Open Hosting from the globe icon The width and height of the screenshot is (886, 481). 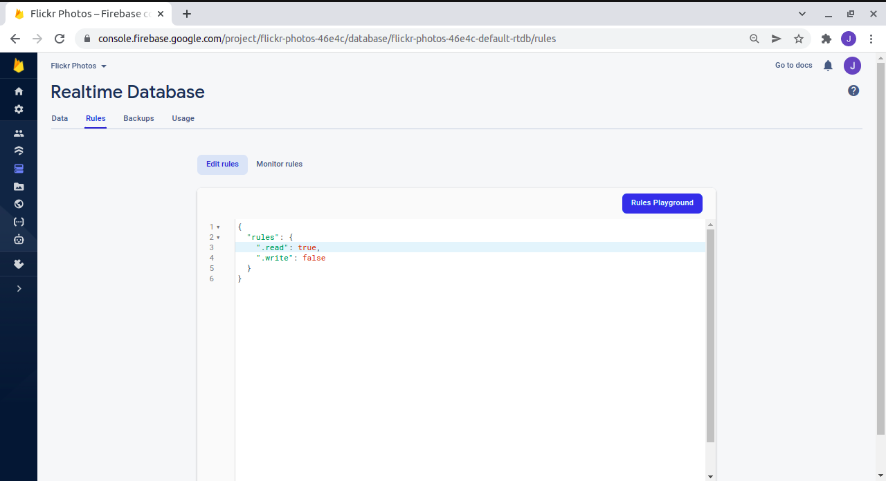coord(19,204)
